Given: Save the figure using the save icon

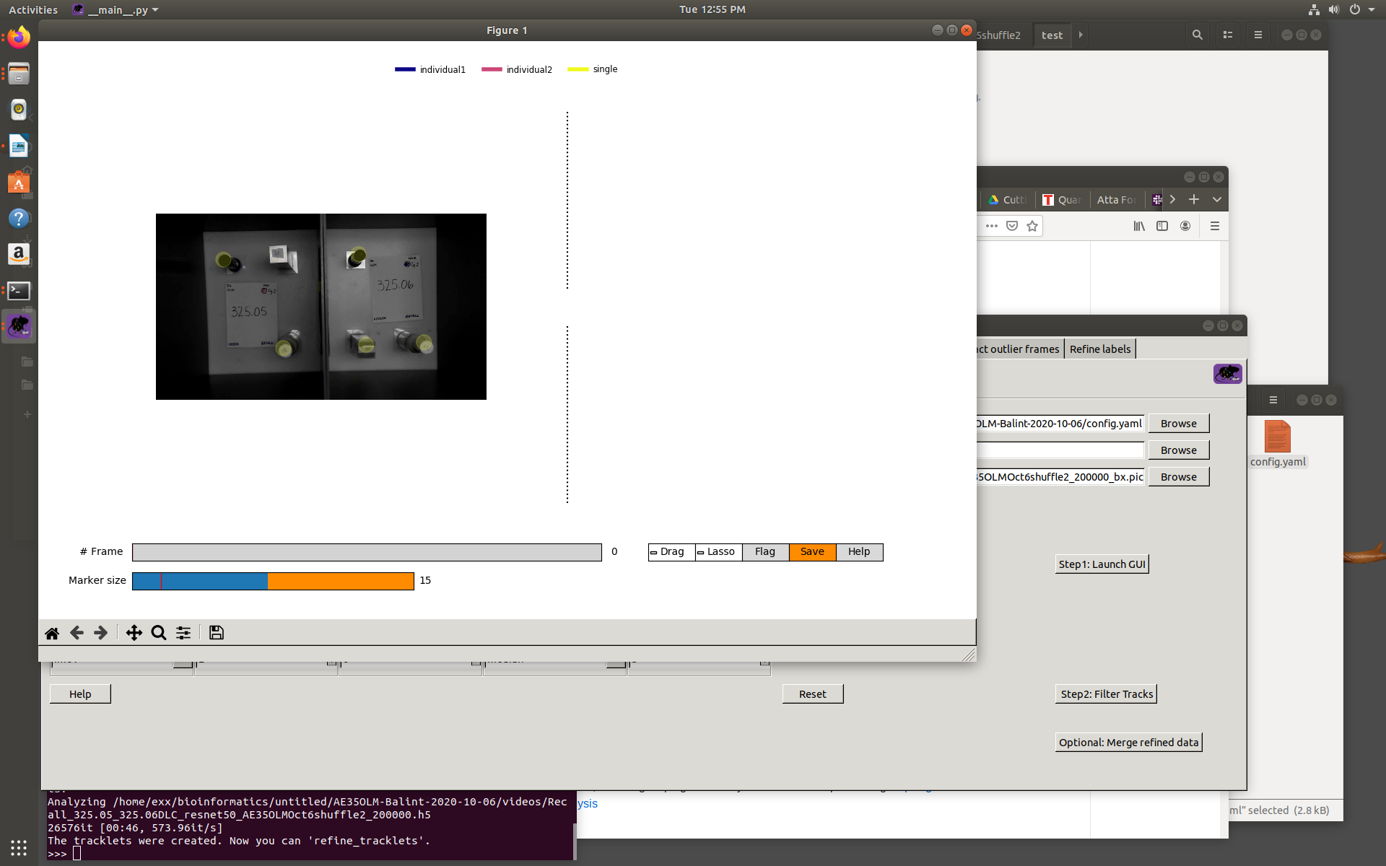Looking at the screenshot, I should 216,633.
